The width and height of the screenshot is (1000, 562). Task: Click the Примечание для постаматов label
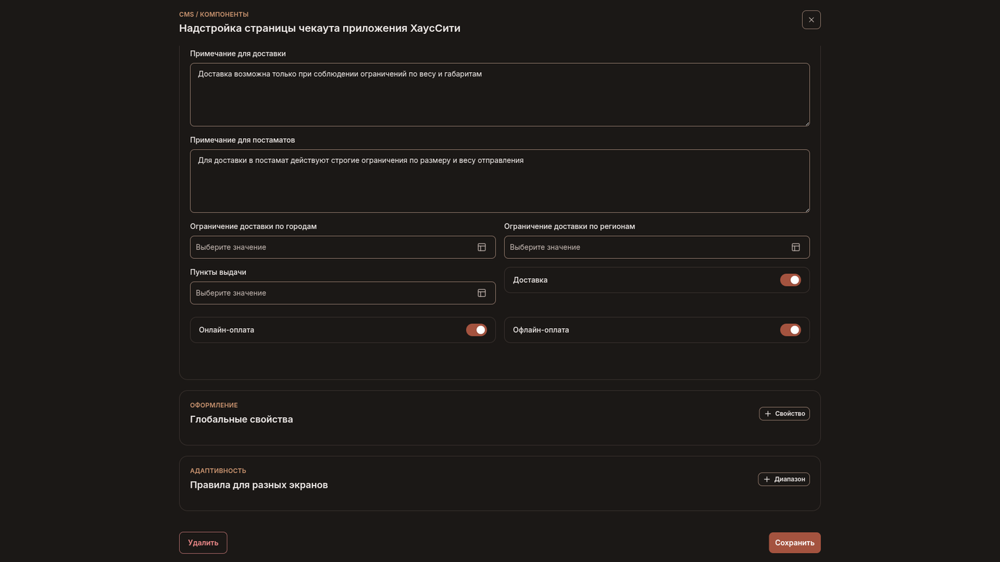point(242,140)
